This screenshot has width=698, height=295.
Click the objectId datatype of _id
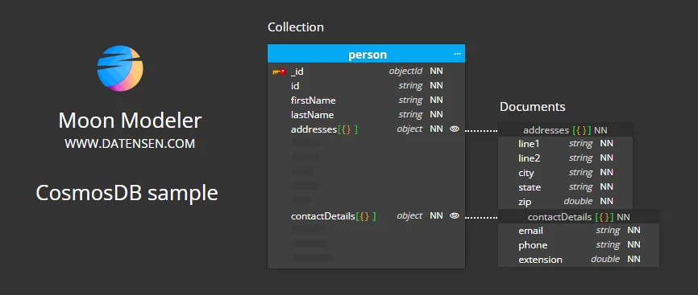tap(405, 71)
